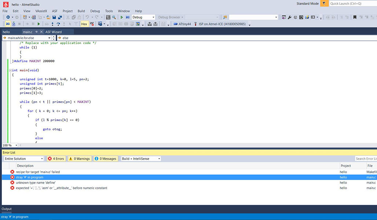Pin the main.c tab

coord(37,32)
